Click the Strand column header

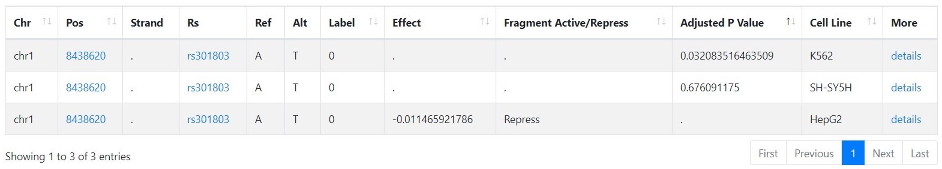point(147,23)
